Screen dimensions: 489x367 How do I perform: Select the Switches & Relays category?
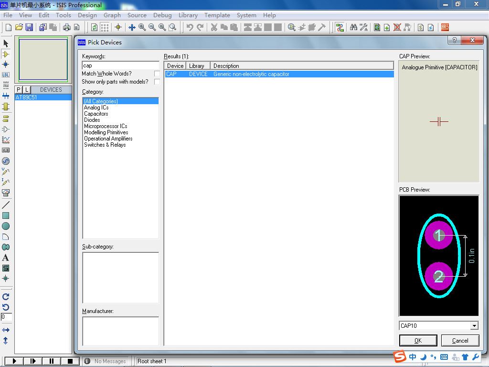tap(105, 145)
